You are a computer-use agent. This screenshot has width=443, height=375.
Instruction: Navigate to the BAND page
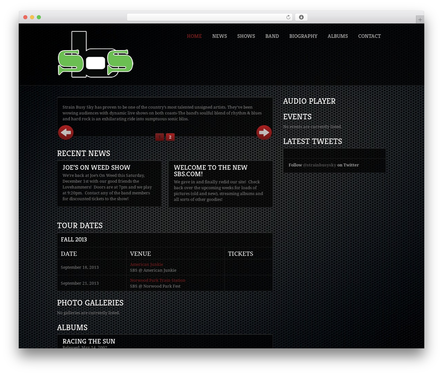pos(272,36)
